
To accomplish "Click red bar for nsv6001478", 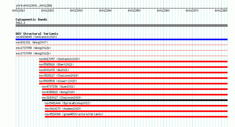I will (133, 73).
